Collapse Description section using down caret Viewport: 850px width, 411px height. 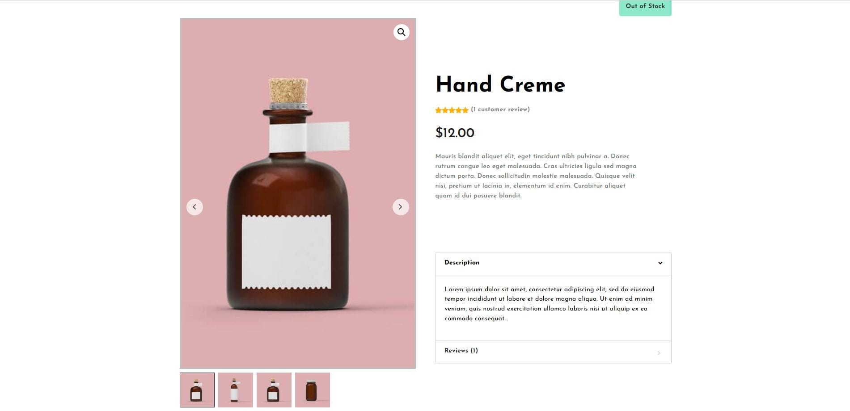coord(660,263)
